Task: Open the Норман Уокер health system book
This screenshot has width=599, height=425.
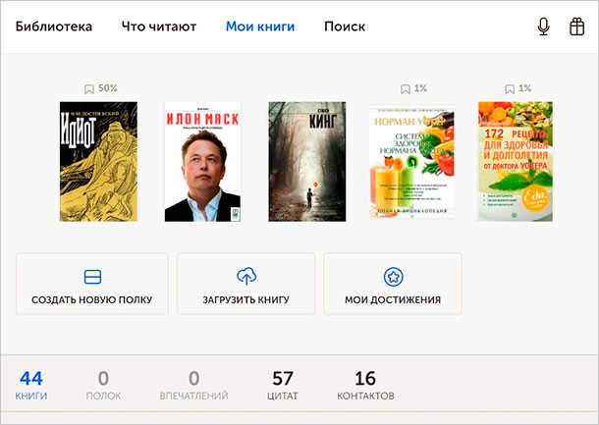Action: pos(411,162)
